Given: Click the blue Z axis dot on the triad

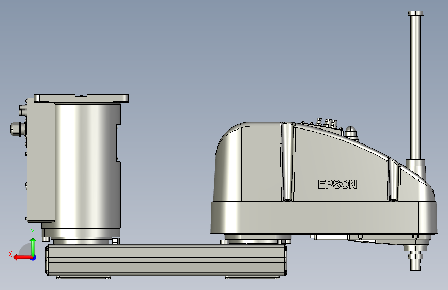Looking at the screenshot, I should pos(34,257).
